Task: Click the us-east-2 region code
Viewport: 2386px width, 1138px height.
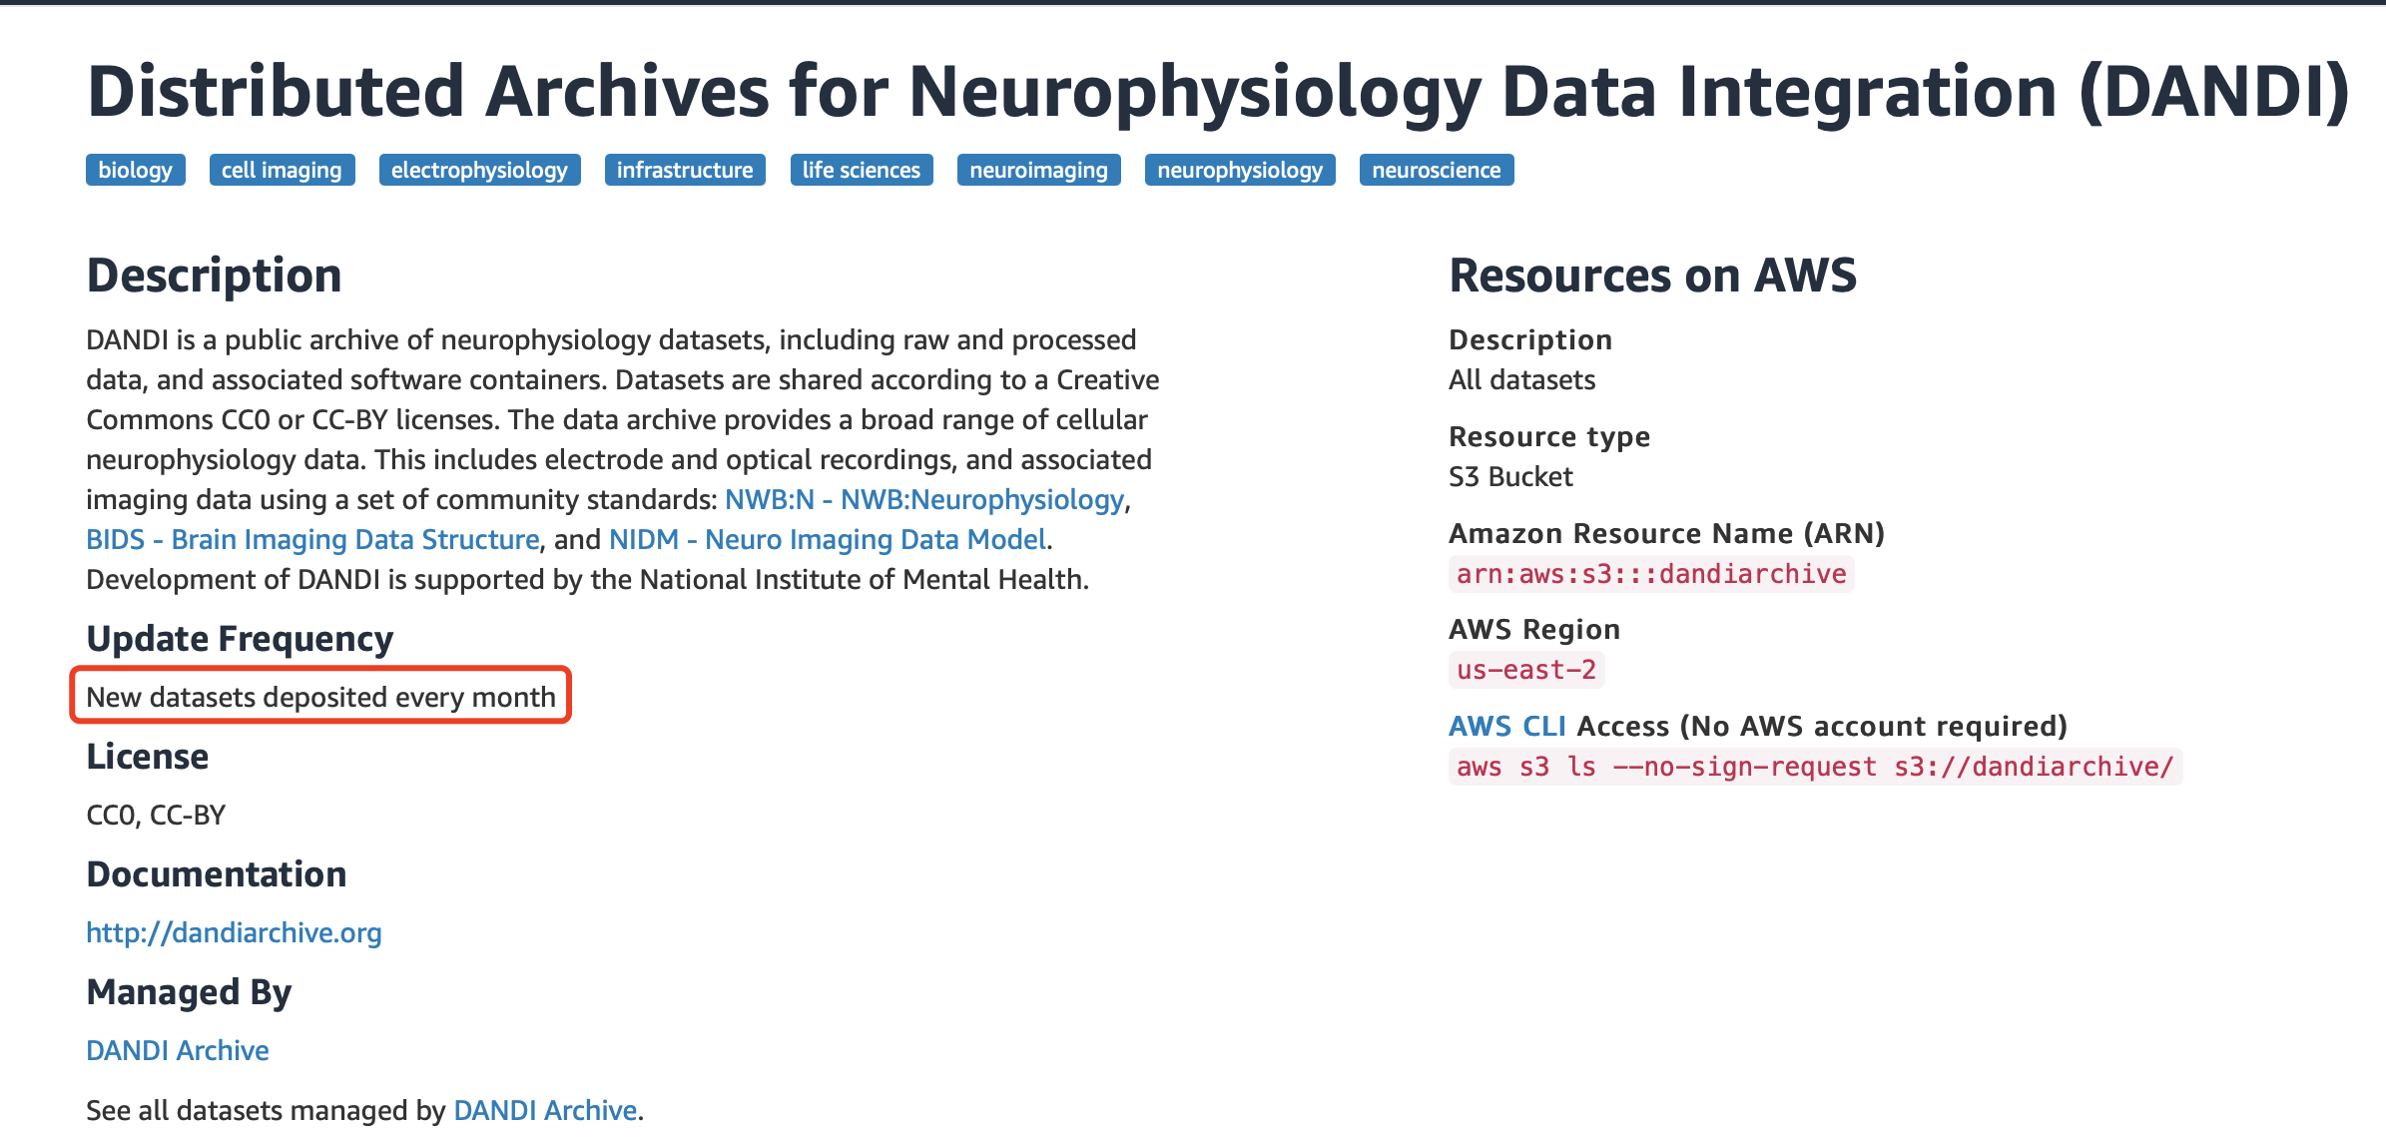Action: click(1525, 670)
